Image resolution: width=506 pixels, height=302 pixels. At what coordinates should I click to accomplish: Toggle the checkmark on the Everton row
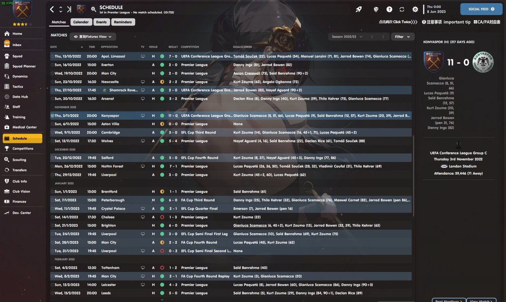coord(53,65)
